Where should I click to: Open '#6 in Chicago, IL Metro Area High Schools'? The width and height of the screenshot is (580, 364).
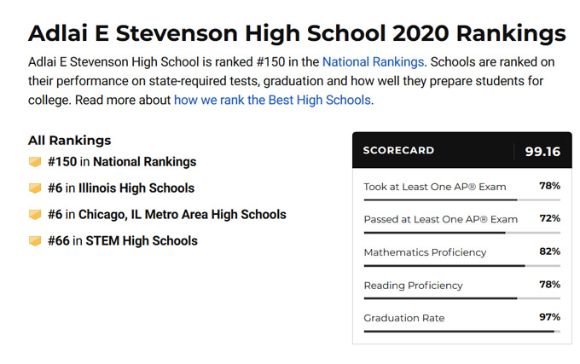click(167, 215)
